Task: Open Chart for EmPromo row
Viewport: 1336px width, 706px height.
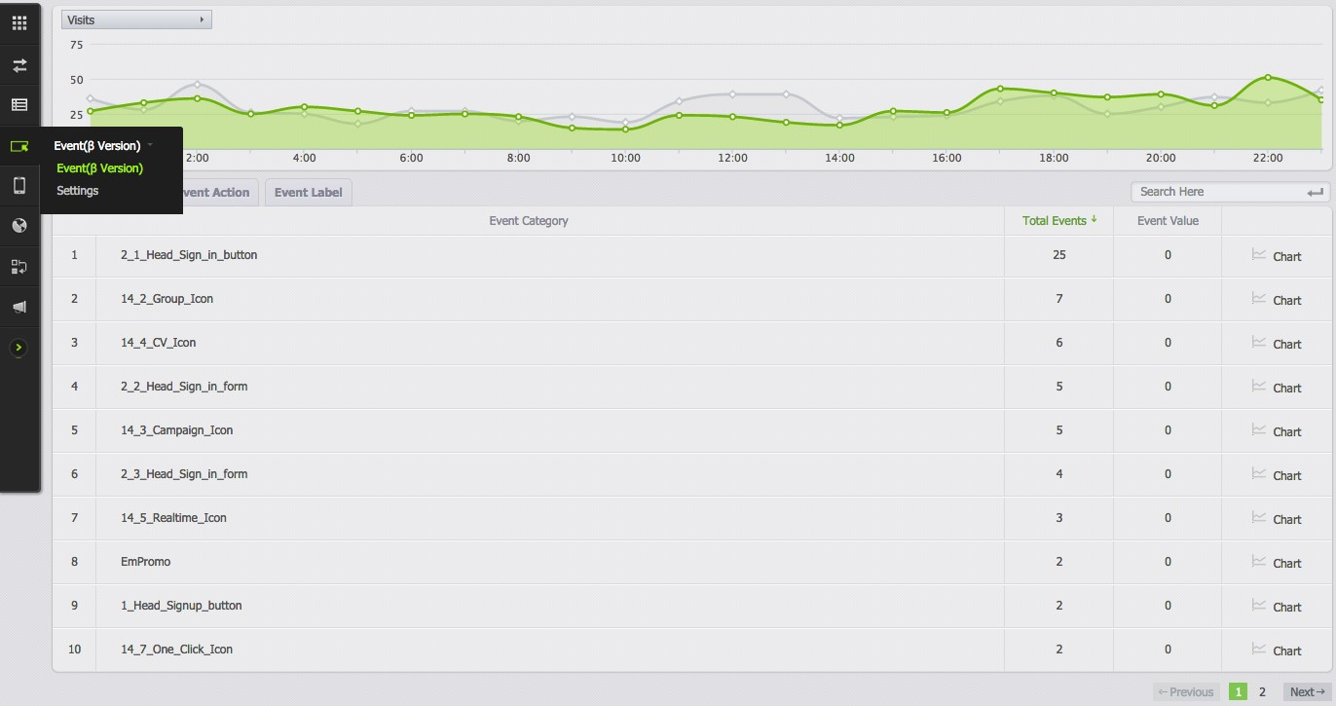Action: tap(1277, 563)
